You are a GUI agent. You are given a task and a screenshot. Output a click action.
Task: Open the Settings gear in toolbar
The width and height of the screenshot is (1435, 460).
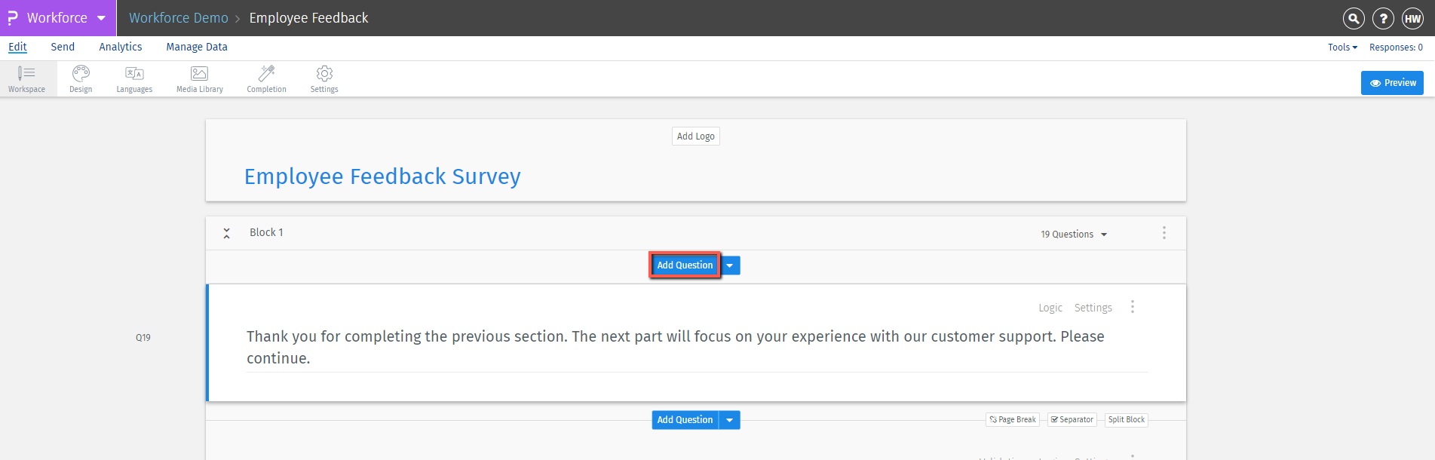click(324, 79)
